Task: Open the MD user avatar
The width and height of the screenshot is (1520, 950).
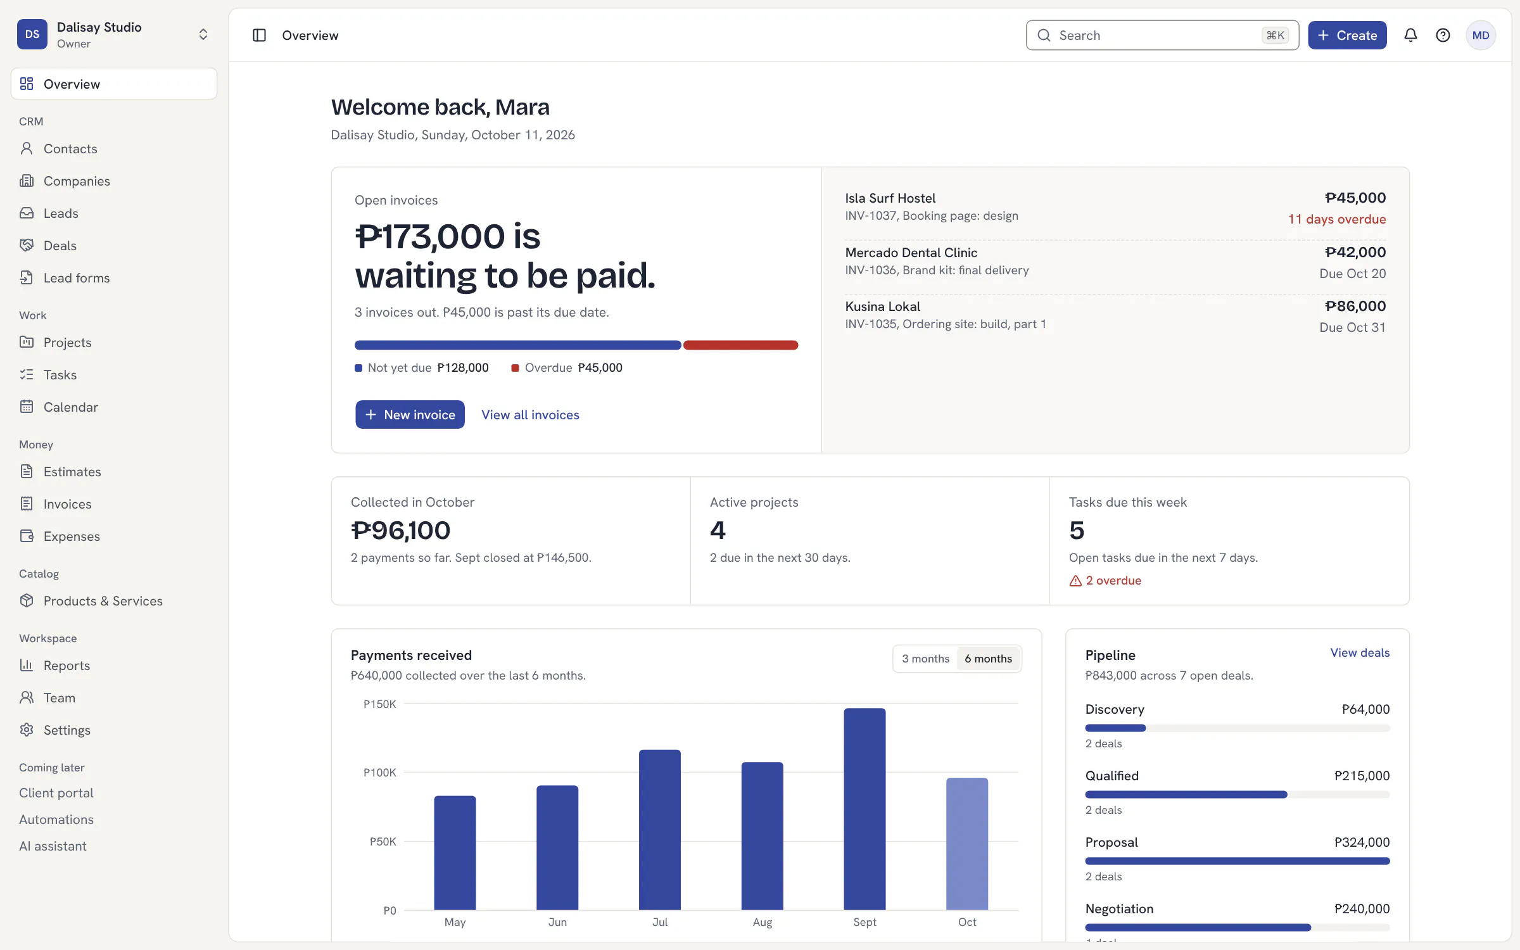Action: click(x=1481, y=35)
